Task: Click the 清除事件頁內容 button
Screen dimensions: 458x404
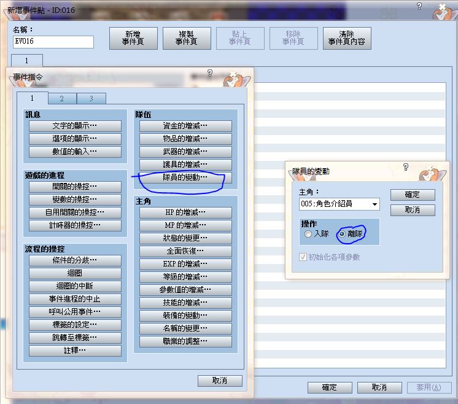Action: [x=347, y=38]
